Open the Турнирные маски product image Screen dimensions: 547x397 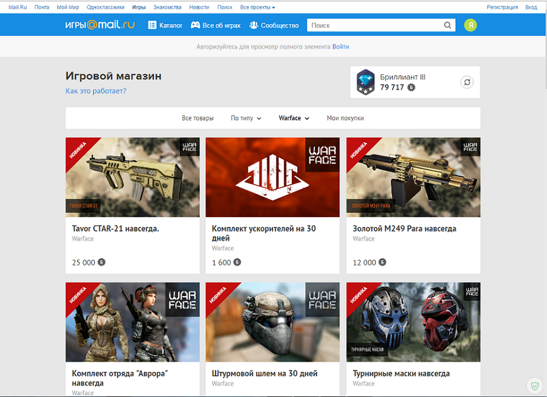pyautogui.click(x=413, y=322)
